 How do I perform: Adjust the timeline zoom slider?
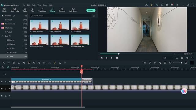coord(178,63)
